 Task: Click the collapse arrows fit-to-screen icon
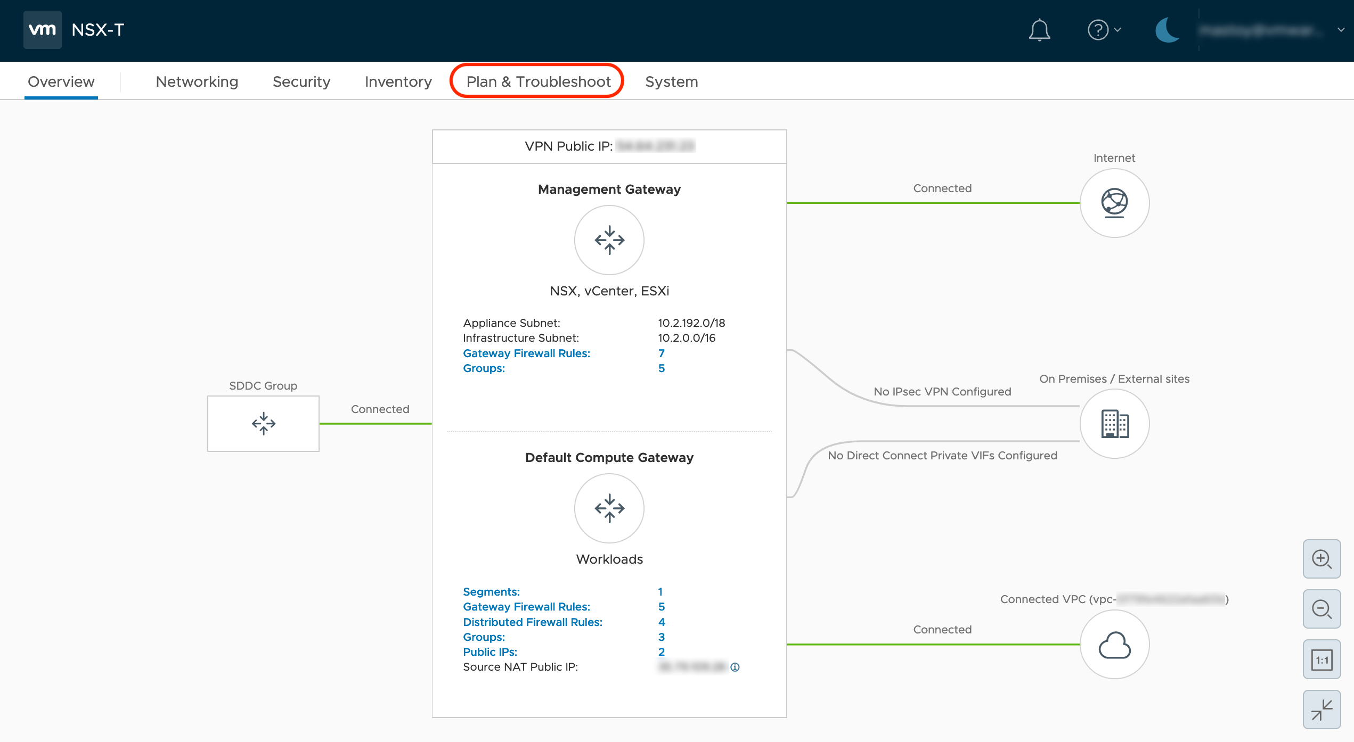[x=1322, y=710]
